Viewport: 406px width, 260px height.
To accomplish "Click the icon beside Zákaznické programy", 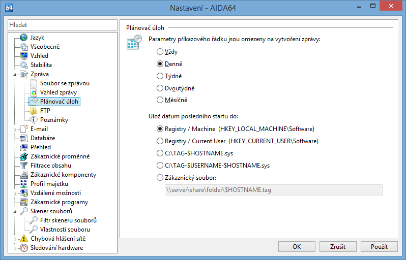I will (x=24, y=202).
